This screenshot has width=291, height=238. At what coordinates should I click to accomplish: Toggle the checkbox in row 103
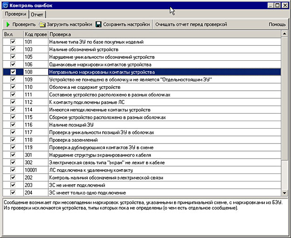(x=13, y=49)
